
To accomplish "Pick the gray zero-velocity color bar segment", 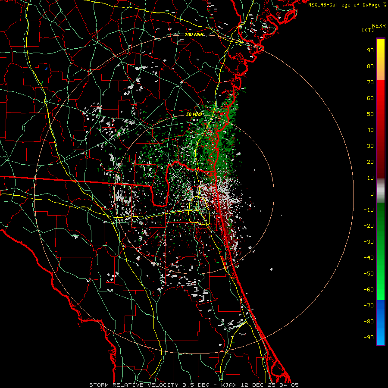I will click(x=381, y=191).
